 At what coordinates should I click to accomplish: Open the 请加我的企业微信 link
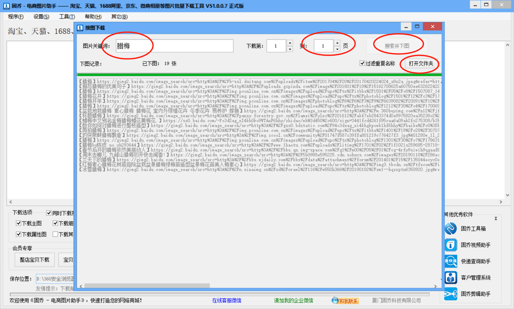[x=294, y=301]
